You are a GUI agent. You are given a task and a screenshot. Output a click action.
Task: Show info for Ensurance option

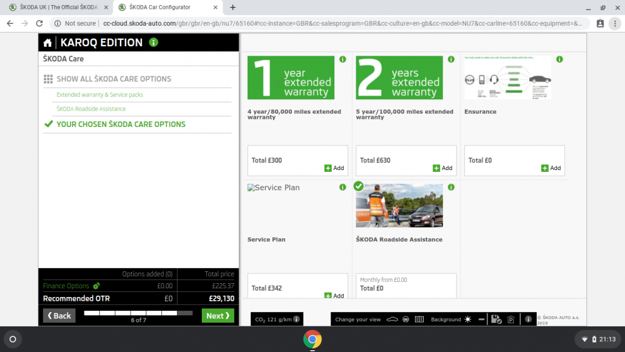click(x=559, y=59)
